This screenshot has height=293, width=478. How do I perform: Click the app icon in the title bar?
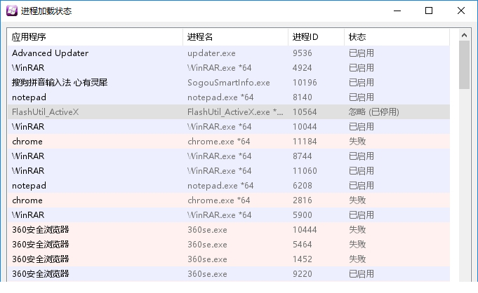(12, 11)
